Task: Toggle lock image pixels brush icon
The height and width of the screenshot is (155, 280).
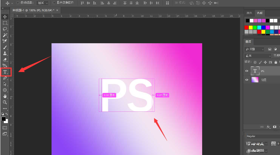Action: (260, 62)
